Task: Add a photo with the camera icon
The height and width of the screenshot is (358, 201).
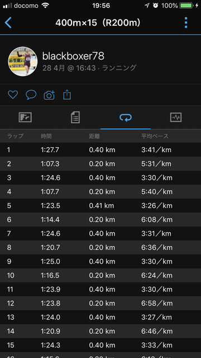Action: pyautogui.click(x=49, y=95)
